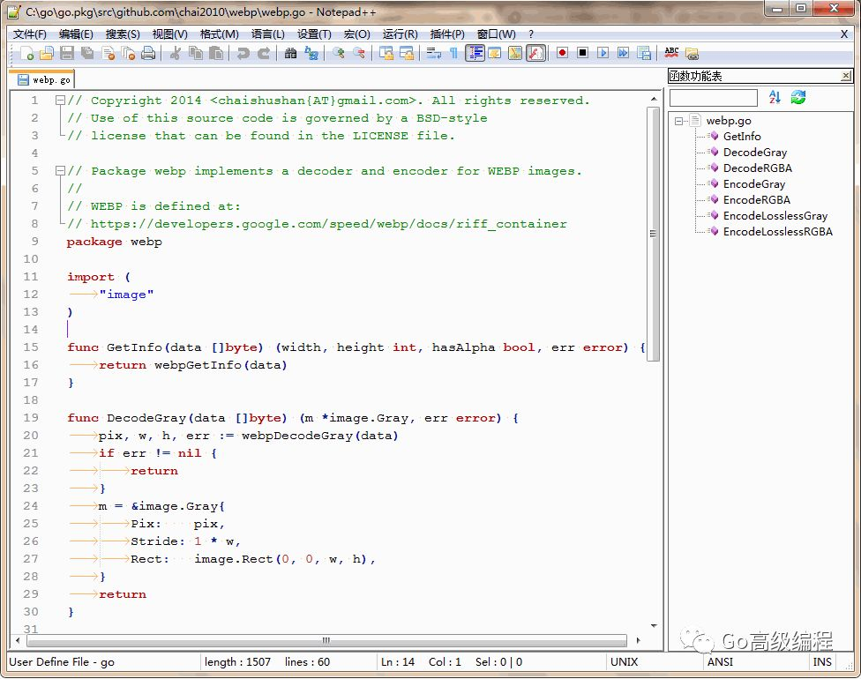Open the Replace dialog from the toolbar
The image size is (861, 679).
pyautogui.click(x=311, y=53)
